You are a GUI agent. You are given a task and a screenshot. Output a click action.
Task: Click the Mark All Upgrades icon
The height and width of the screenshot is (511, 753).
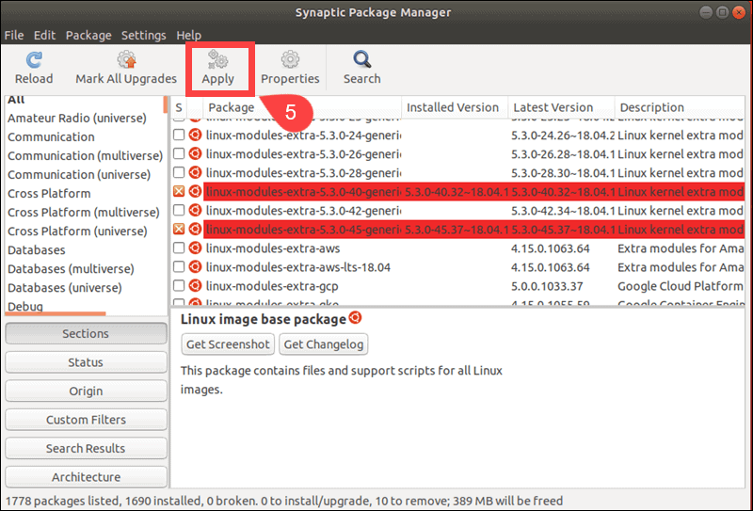coord(126,60)
